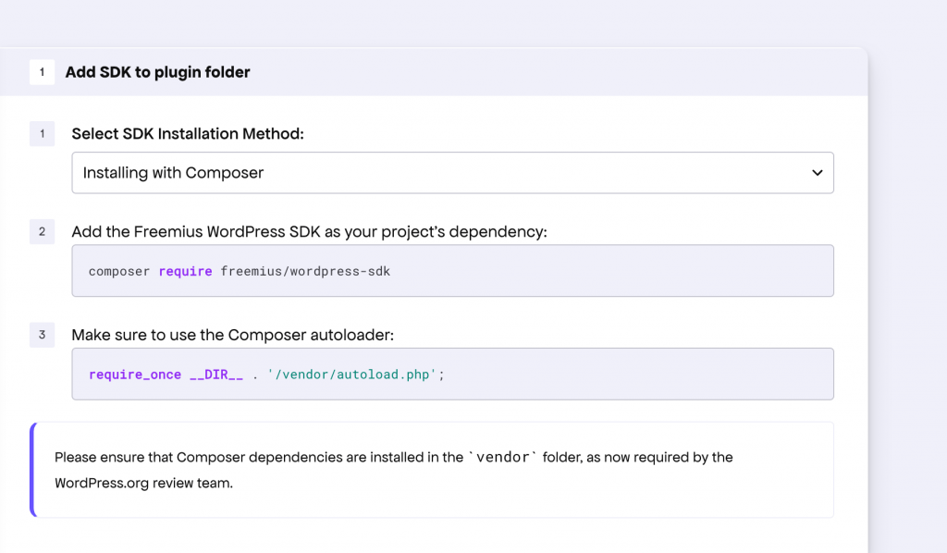This screenshot has height=553, width=947.
Task: Click the chevron arrow in Composer dropdown
Action: click(818, 173)
